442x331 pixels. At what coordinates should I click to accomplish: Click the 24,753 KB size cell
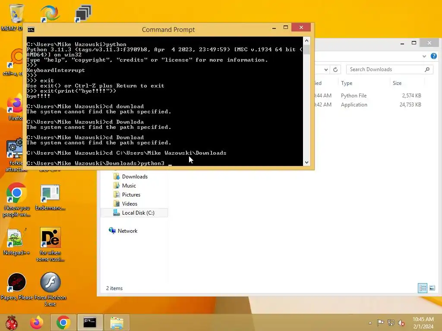tap(410, 105)
